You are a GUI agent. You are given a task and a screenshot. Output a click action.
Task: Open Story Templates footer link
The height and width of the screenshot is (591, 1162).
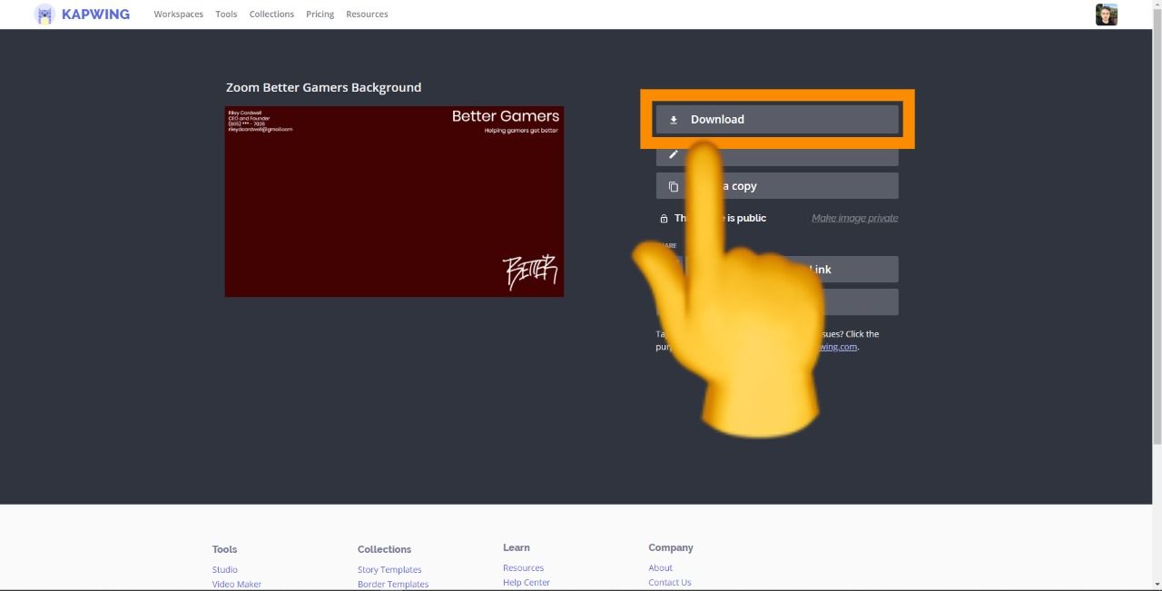click(389, 569)
